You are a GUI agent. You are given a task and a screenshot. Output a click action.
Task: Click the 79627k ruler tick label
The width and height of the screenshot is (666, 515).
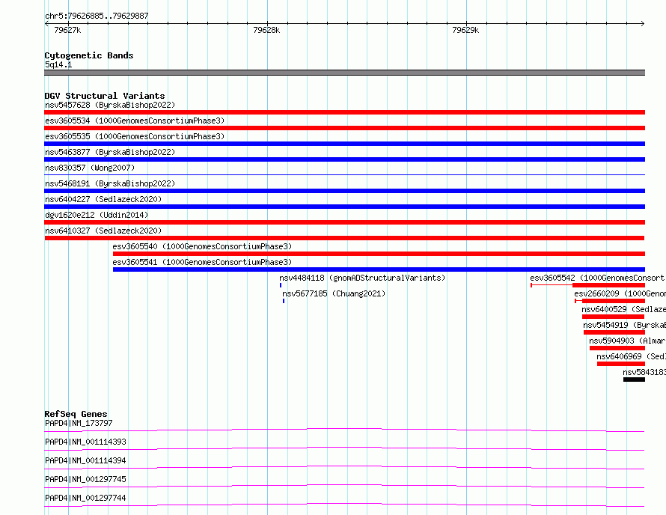coord(67,30)
